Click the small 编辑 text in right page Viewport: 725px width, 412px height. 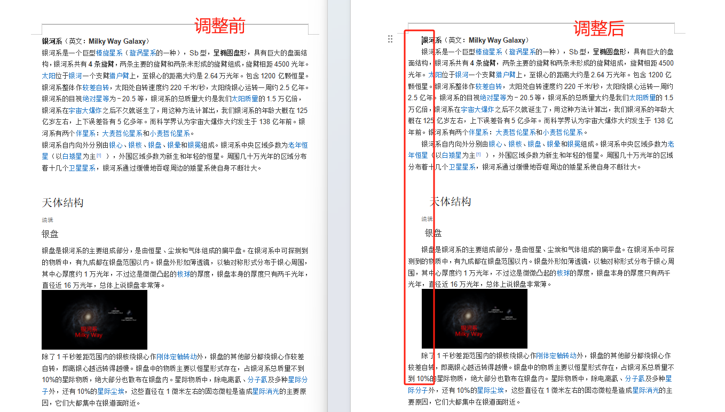427,219
